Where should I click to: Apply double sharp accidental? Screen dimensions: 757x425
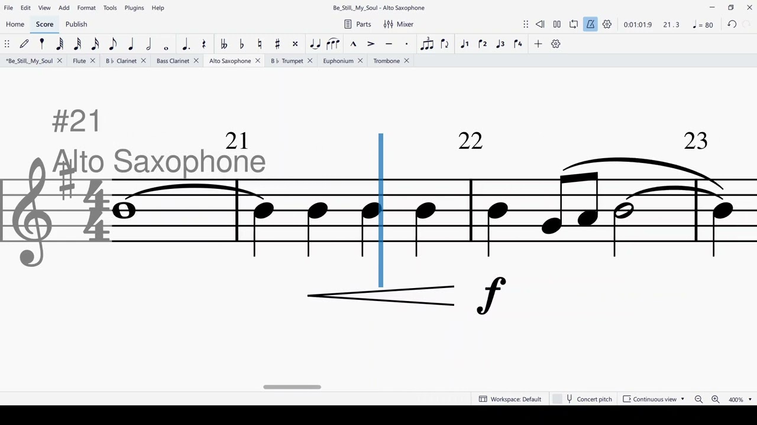pos(295,44)
